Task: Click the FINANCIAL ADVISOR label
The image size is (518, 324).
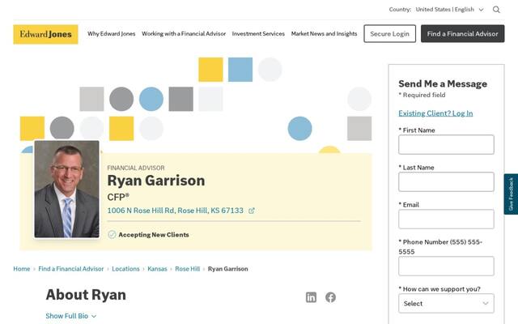Action: pos(136,168)
